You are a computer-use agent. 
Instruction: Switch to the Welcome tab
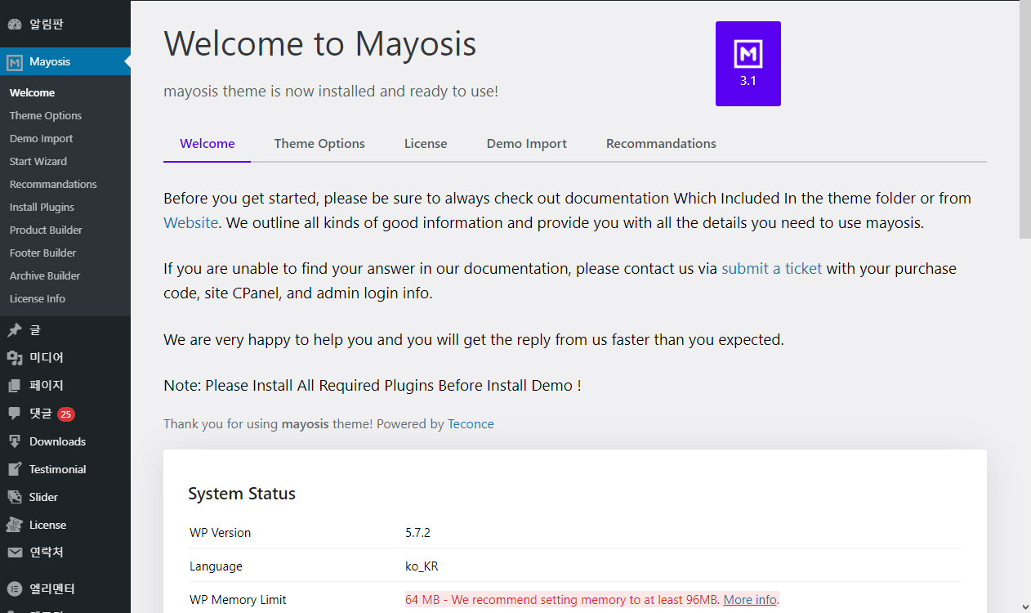tap(208, 144)
